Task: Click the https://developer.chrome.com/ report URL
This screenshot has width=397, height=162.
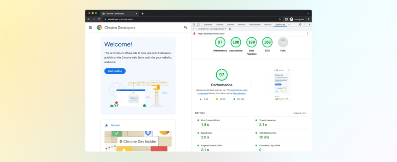Action: [211, 34]
